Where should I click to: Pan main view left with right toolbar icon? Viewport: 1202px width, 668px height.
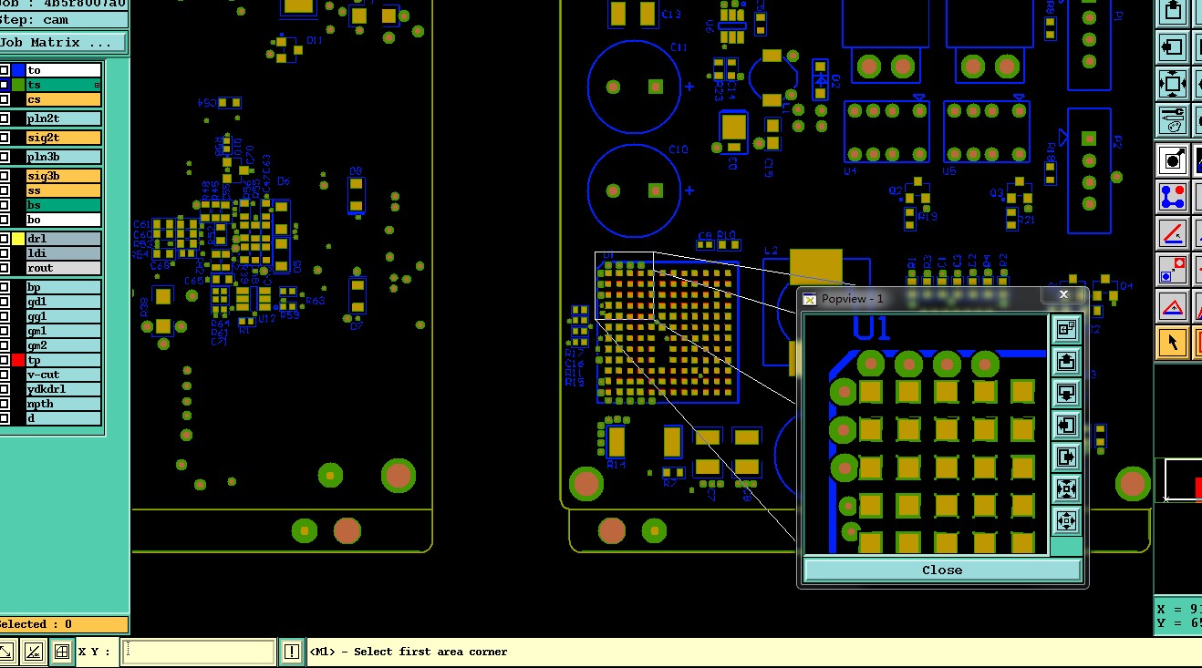point(1173,46)
